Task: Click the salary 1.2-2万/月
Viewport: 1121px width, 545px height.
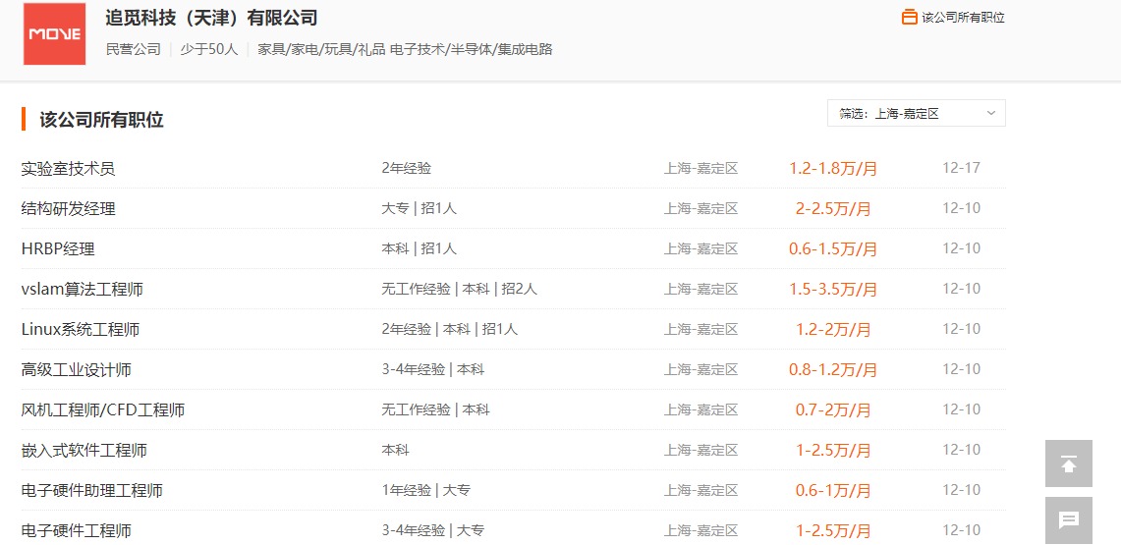Action: 833,329
